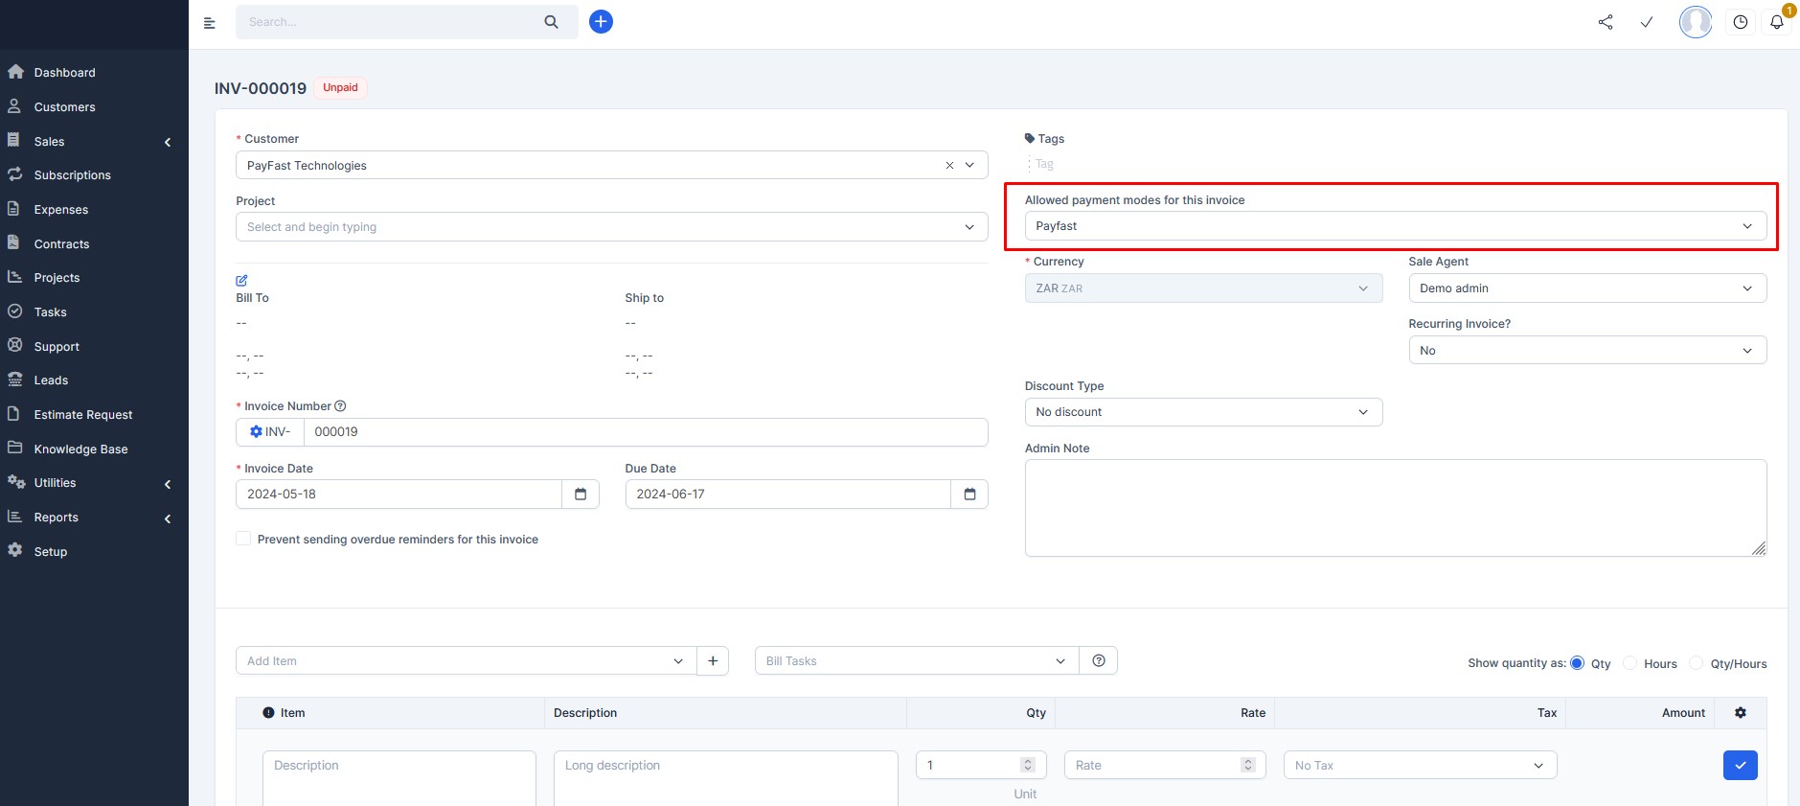Click the add item plus button
Viewport: 1800px width, 806px height.
[713, 661]
